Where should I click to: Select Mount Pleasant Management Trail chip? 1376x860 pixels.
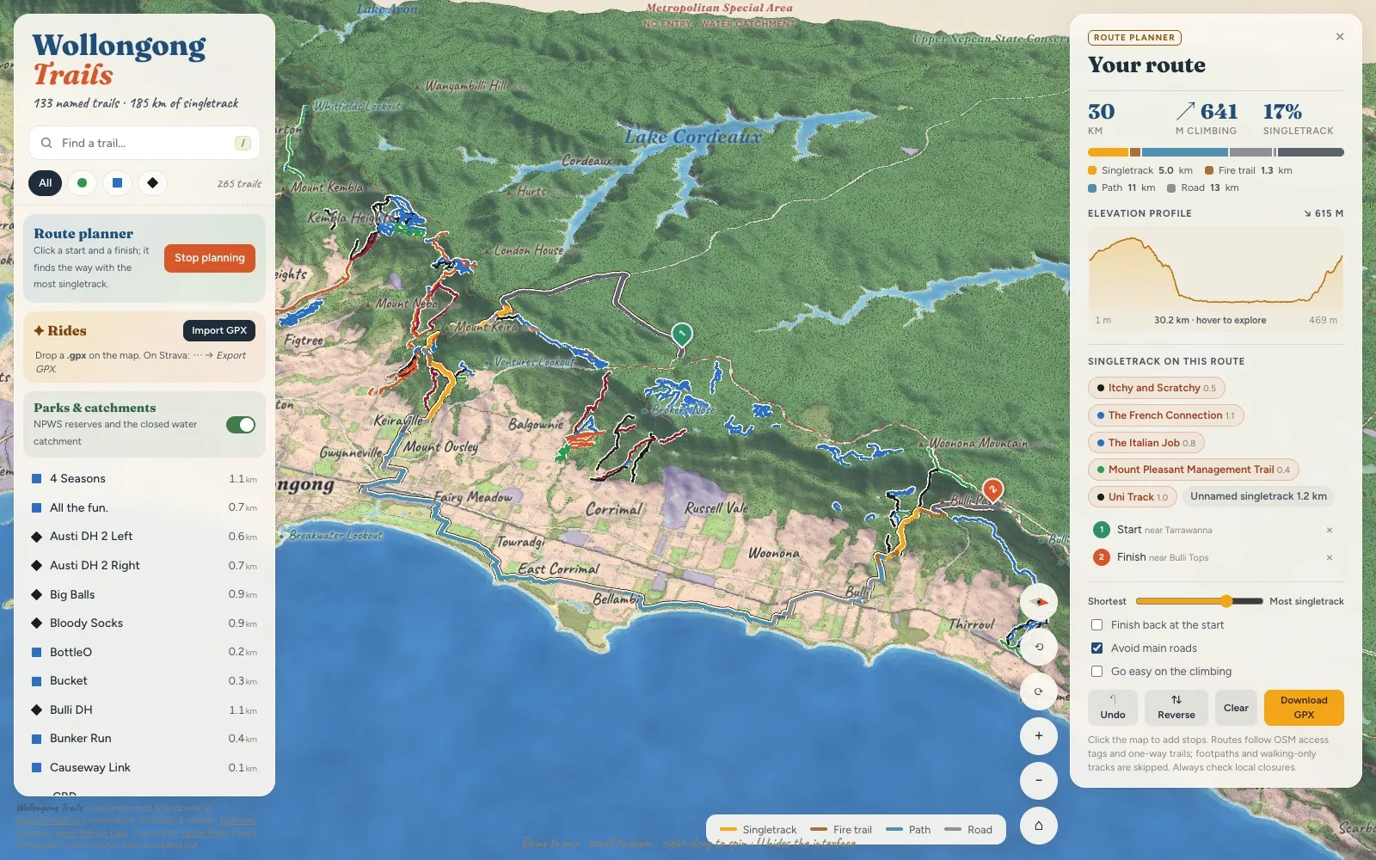coord(1193,470)
